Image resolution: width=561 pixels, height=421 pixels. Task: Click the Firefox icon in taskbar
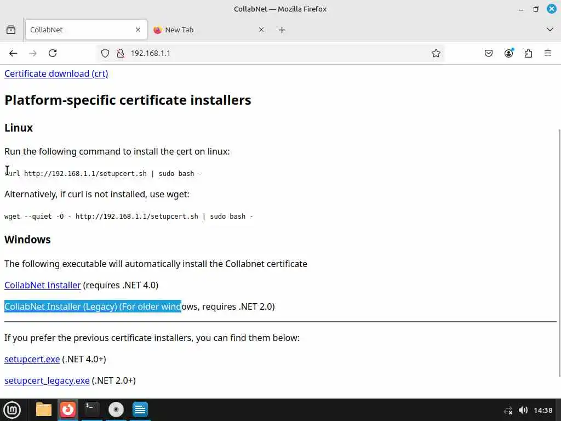point(67,410)
